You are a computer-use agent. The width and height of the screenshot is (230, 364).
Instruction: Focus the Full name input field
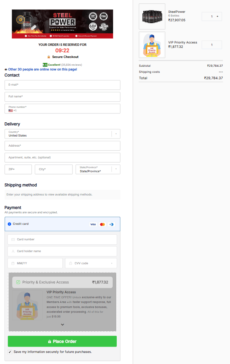(x=62, y=97)
